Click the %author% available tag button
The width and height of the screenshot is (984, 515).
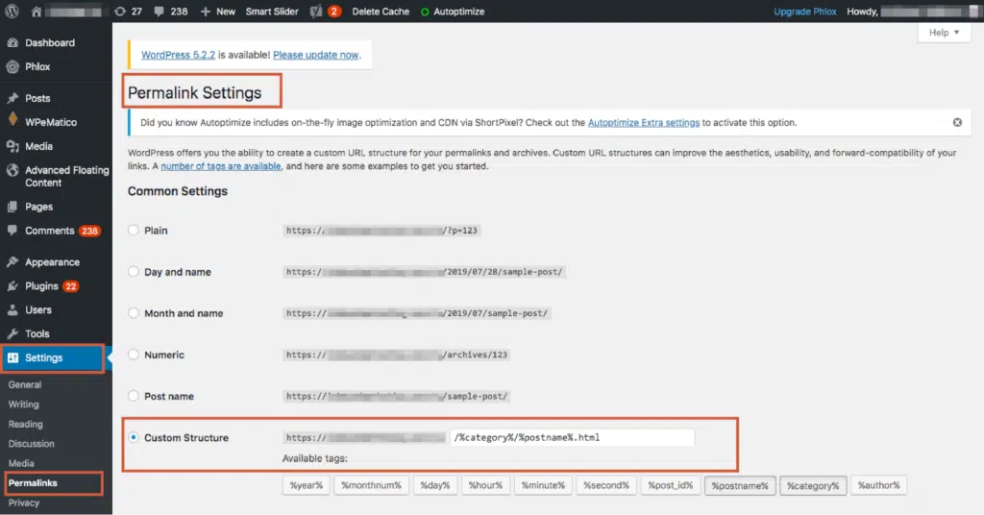click(878, 486)
